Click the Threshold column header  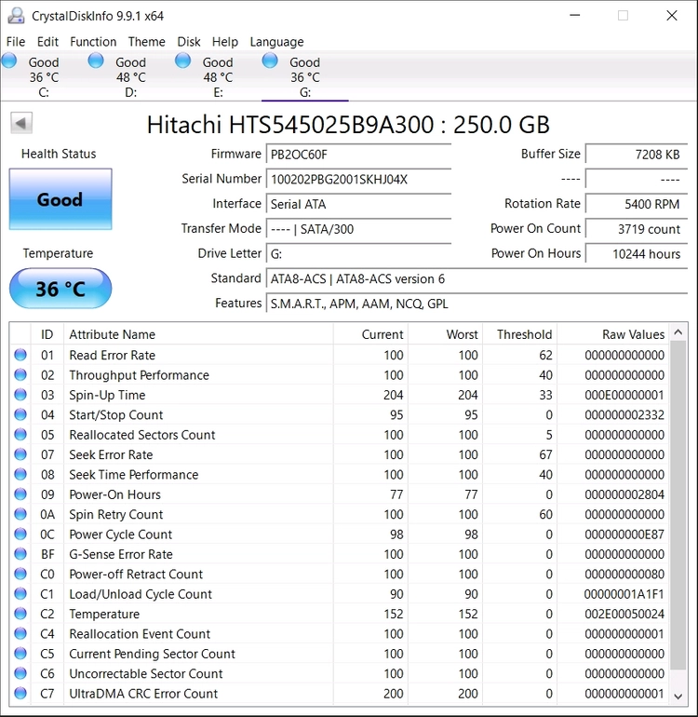(520, 334)
